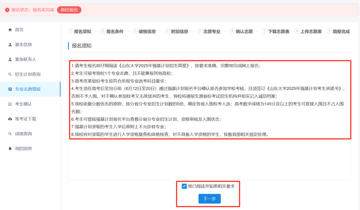Click the cloud download icon beside 准考证下载

click(10, 119)
